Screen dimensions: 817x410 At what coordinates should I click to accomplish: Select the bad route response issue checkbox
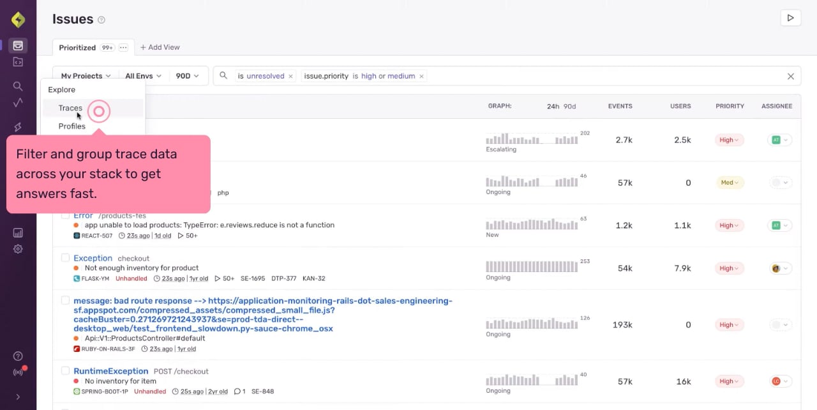click(x=65, y=300)
